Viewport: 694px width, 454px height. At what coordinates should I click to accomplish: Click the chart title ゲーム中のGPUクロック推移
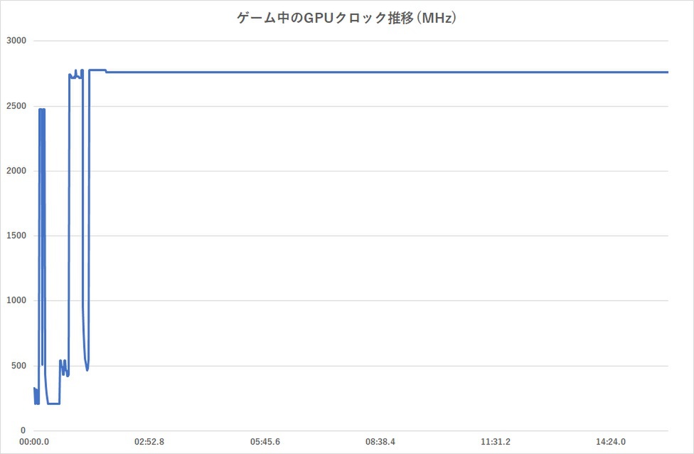point(346,19)
